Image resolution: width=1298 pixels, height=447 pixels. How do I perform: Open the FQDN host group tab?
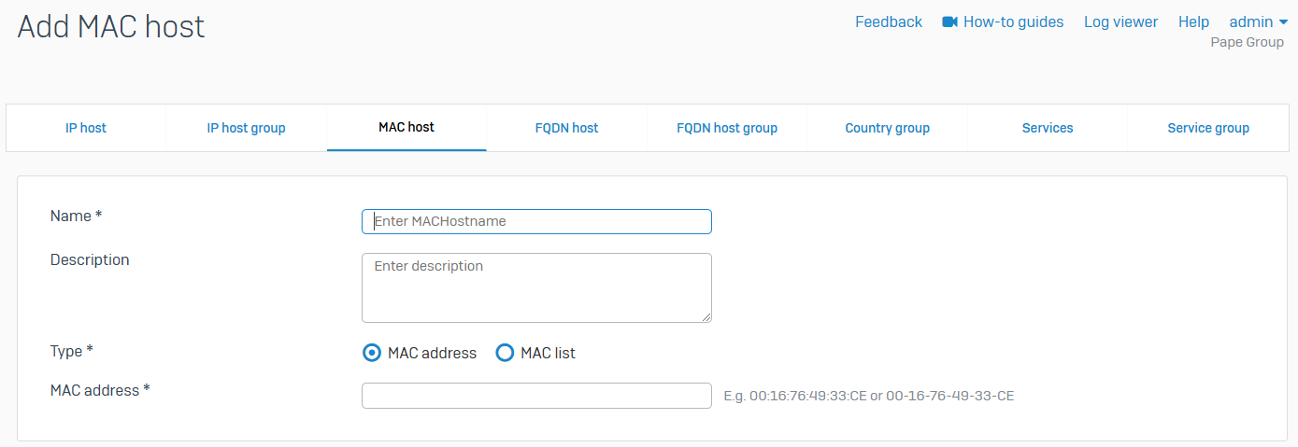click(x=727, y=128)
